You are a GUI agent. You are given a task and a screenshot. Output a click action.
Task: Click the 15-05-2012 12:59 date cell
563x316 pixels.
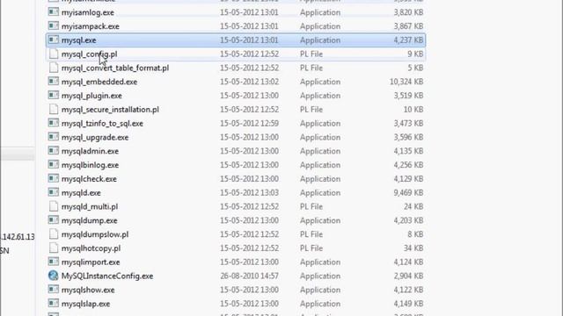[249, 123]
